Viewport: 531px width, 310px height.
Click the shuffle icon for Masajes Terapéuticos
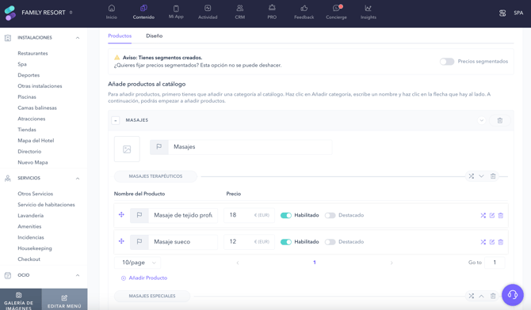(471, 176)
